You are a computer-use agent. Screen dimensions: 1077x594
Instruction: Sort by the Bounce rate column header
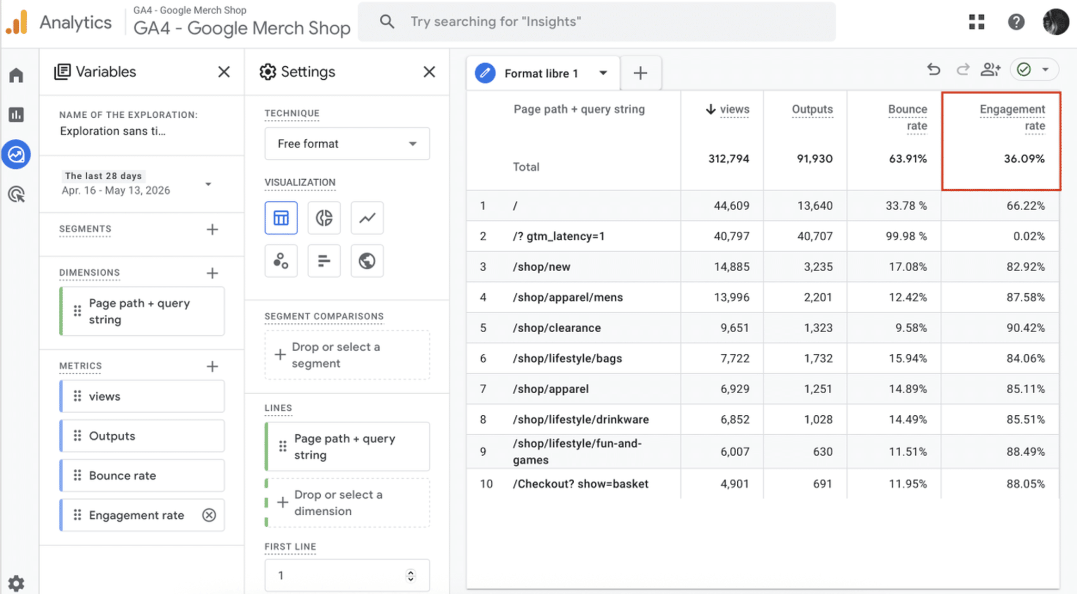908,117
